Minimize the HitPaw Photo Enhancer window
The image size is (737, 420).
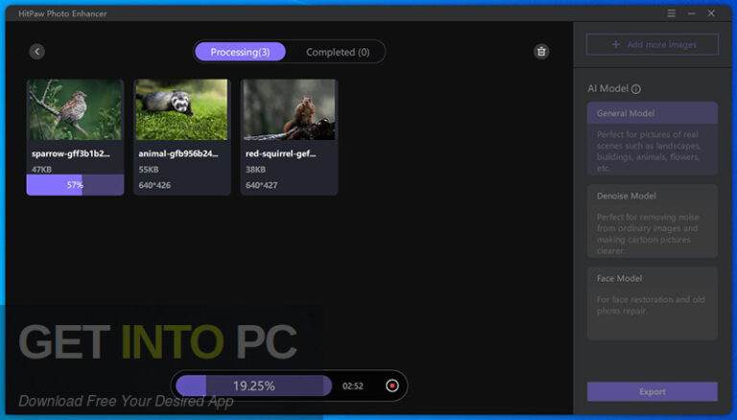pyautogui.click(x=691, y=13)
